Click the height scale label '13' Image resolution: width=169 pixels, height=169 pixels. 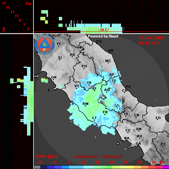pos(13,12)
